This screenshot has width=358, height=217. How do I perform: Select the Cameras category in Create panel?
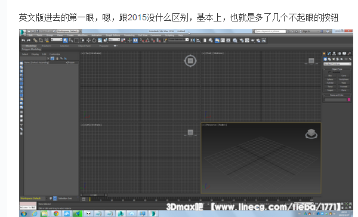click(338, 59)
